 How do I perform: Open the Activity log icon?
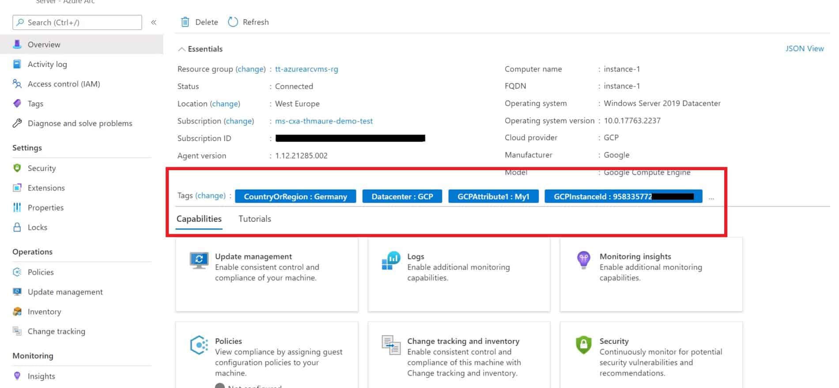[17, 64]
